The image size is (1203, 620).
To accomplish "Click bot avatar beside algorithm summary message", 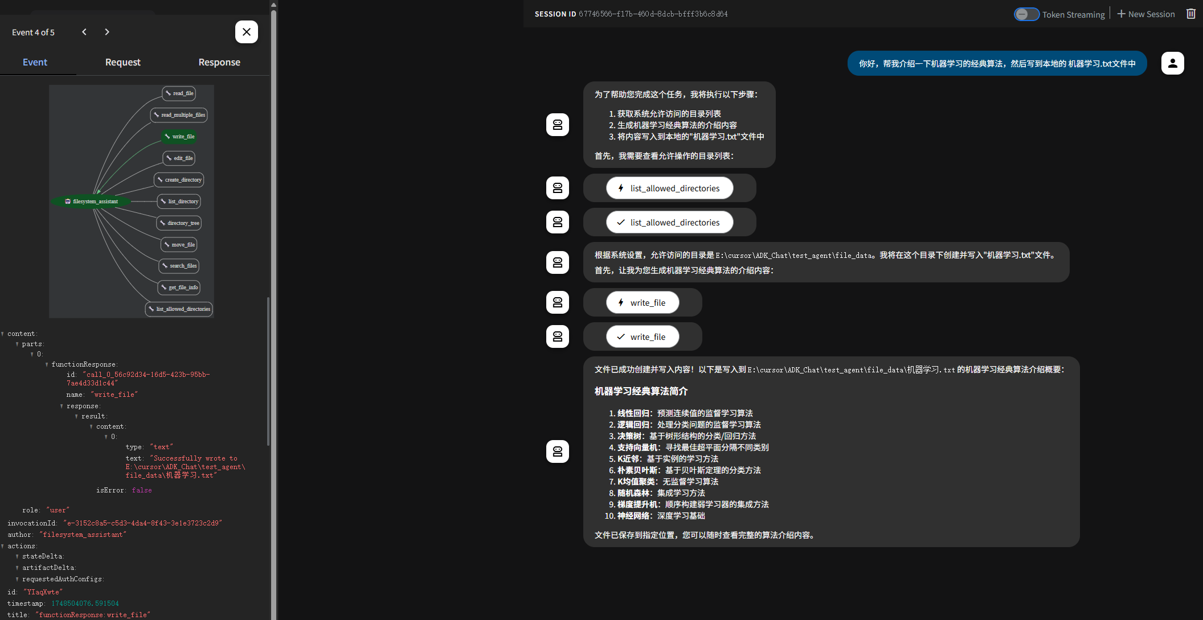I will [x=558, y=451].
